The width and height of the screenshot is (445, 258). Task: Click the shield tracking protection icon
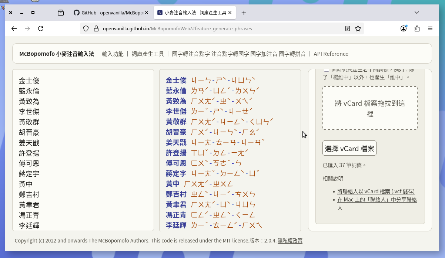86,28
